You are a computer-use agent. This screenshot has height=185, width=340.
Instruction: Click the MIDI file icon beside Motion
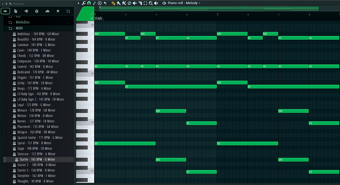tap(14, 116)
